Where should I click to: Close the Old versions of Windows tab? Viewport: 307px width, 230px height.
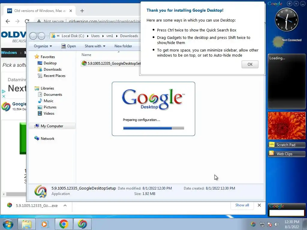(71, 11)
